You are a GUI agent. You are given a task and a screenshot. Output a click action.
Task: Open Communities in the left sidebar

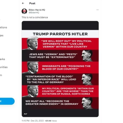pyautogui.click(x=4, y=67)
